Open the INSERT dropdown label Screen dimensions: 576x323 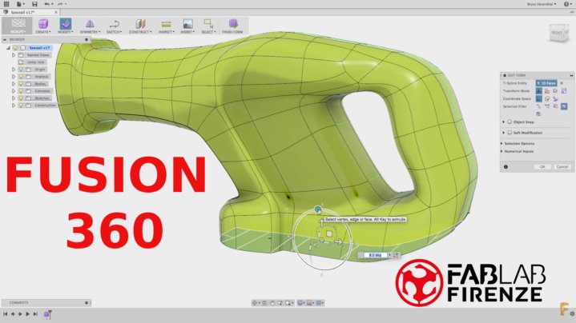187,32
